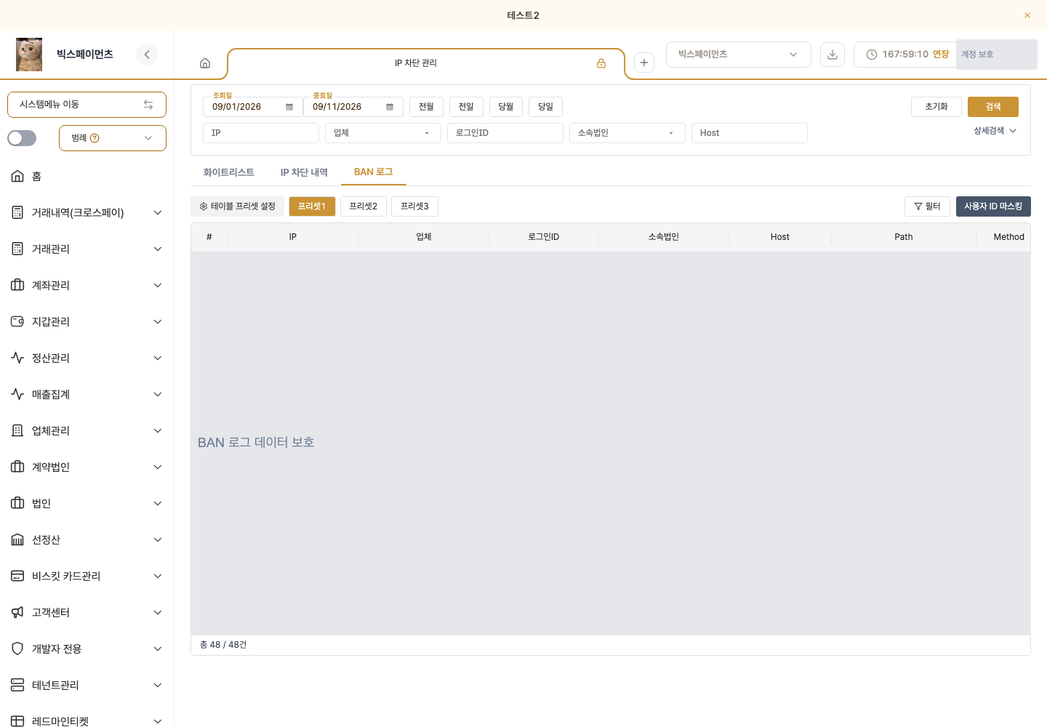The width and height of the screenshot is (1047, 727).
Task: Switch to the 화이트리스트 tab
Action: click(x=229, y=172)
